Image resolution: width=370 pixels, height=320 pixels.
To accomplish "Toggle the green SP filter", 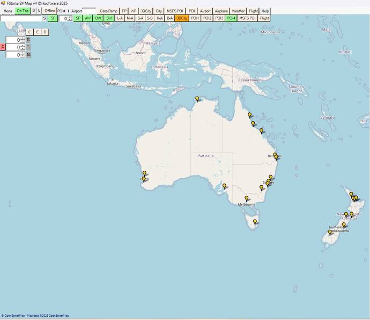I will click(78, 18).
